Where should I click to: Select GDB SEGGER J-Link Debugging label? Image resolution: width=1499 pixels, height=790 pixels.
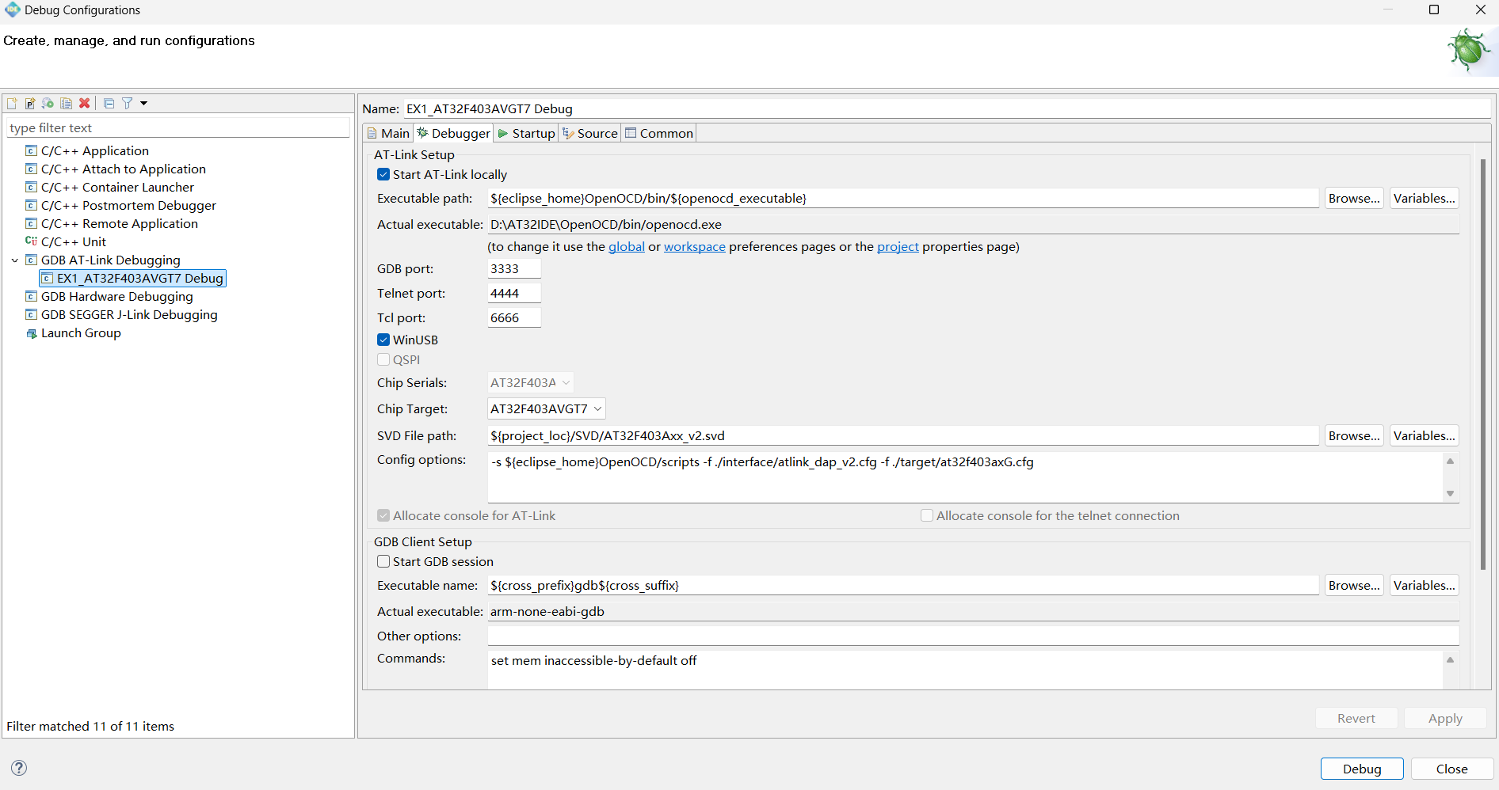[x=129, y=314]
